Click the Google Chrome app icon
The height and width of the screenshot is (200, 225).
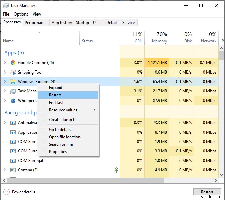point(13,63)
